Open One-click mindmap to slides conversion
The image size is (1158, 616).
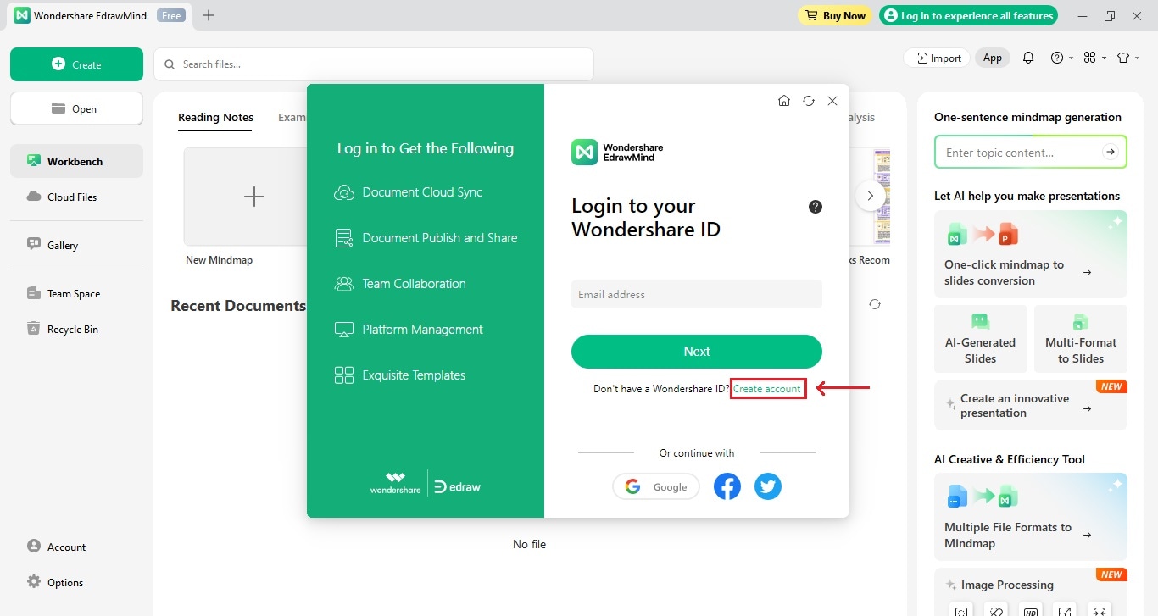point(1031,254)
